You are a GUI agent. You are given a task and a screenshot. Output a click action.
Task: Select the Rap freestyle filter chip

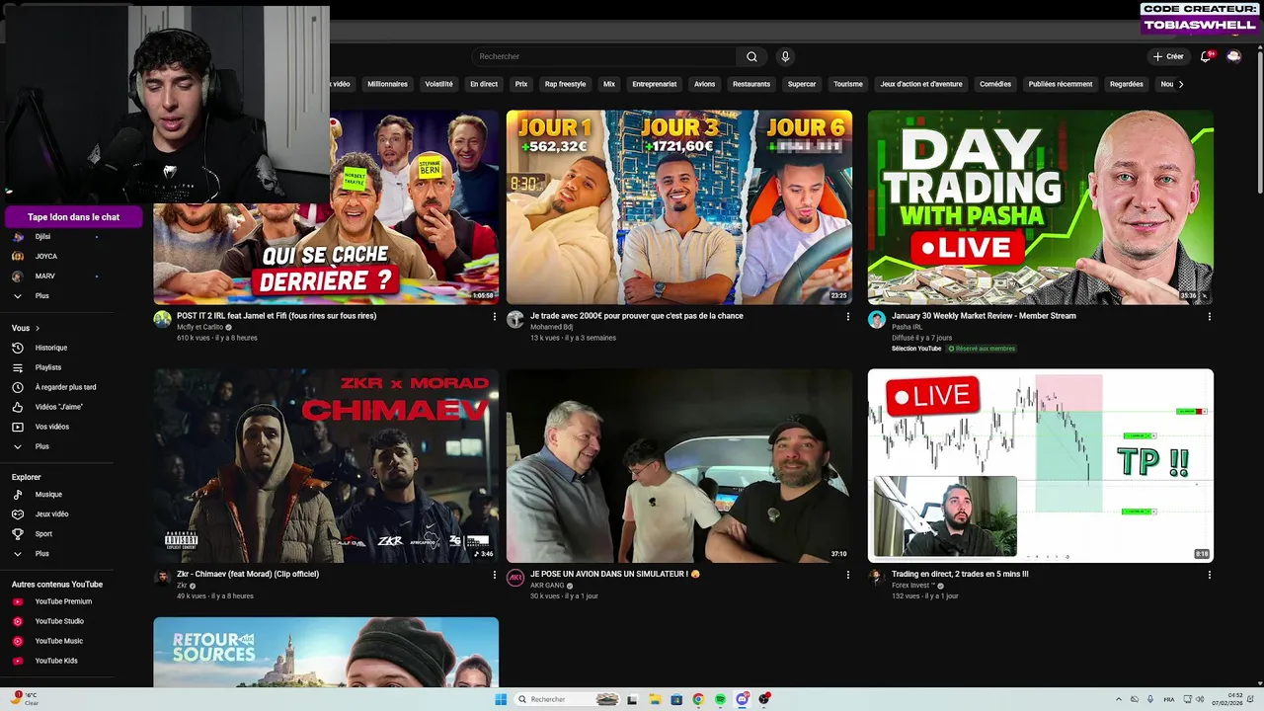click(565, 84)
